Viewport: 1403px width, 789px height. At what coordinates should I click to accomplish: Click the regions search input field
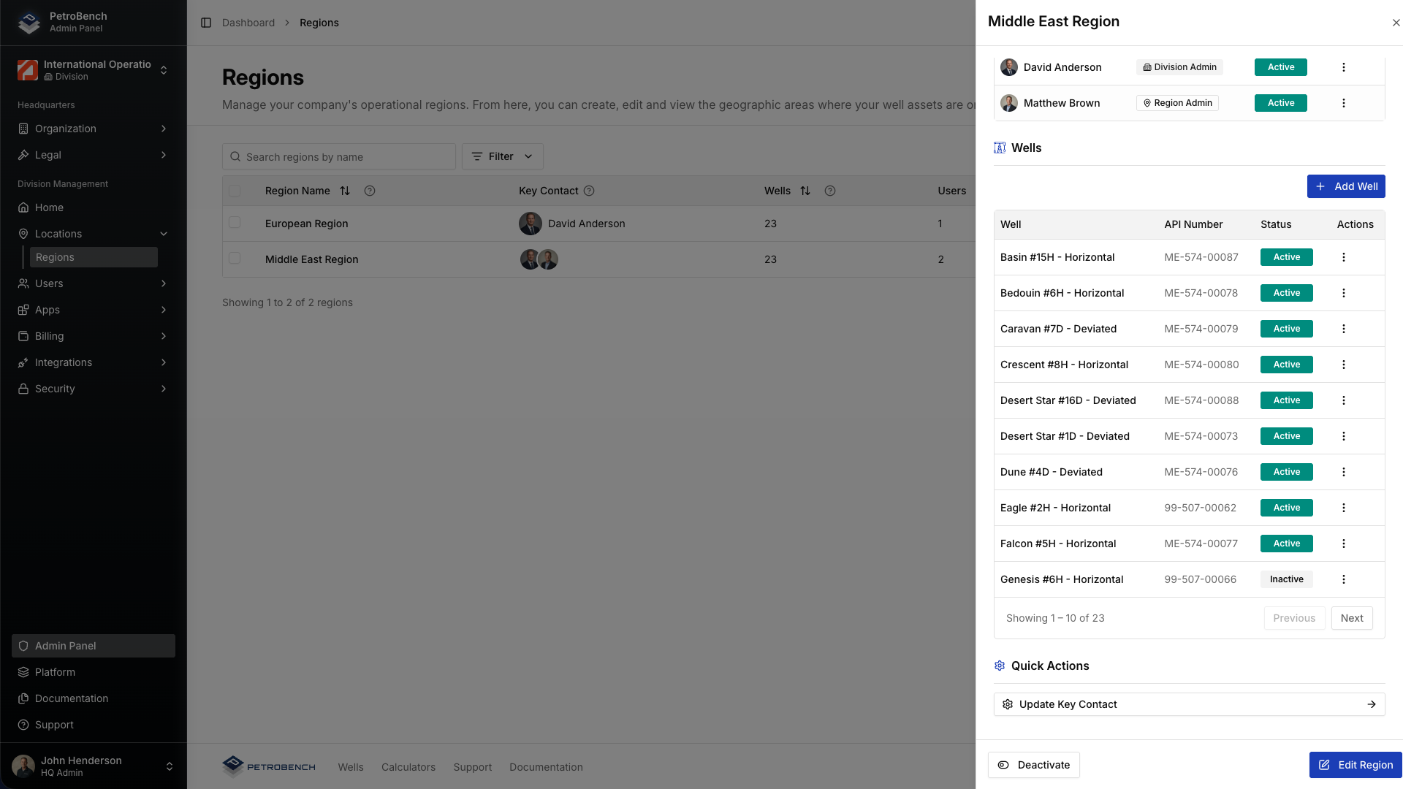coord(339,156)
